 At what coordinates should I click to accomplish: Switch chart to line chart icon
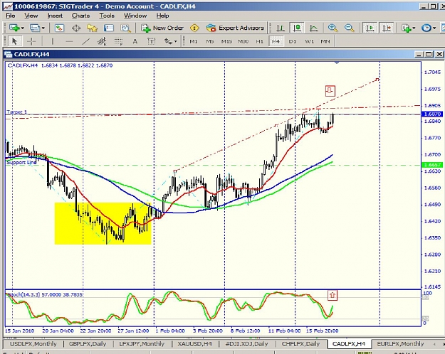313,28
